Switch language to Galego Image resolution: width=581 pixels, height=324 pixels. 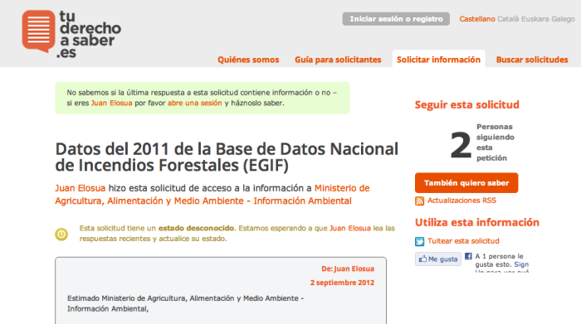tap(563, 19)
